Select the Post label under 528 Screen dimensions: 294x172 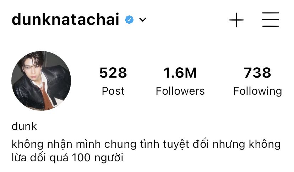coord(113,91)
